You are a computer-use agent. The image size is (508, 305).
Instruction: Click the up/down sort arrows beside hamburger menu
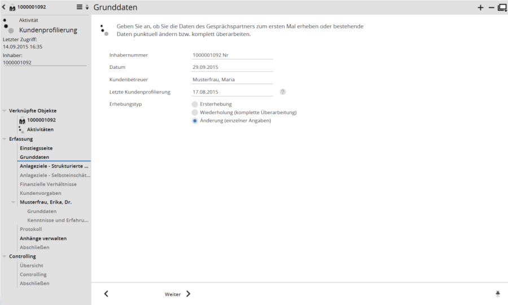point(87,7)
